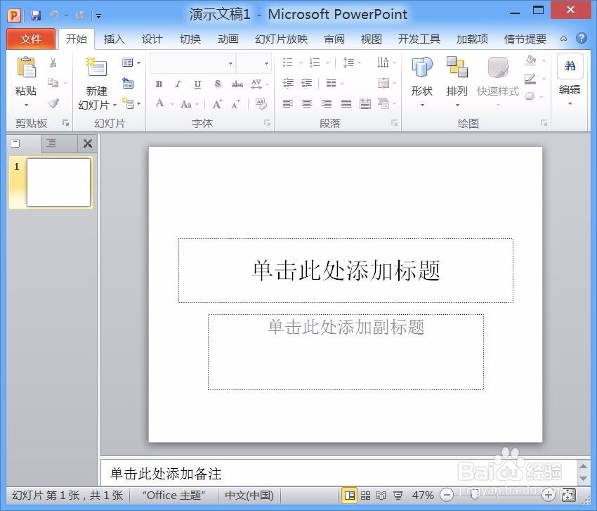Click the Increase Font Size icon
This screenshot has height=511, width=597.
tap(217, 103)
